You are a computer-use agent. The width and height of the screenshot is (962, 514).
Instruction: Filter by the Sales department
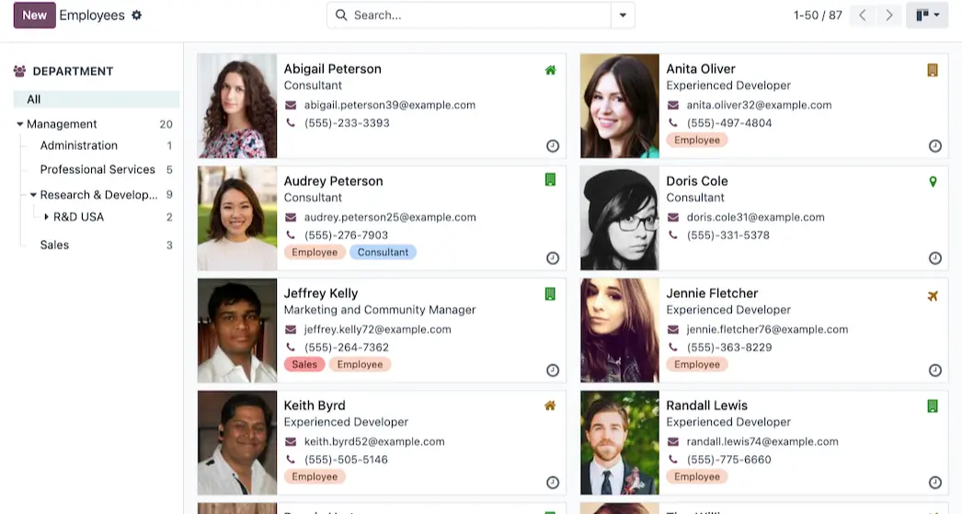point(54,245)
